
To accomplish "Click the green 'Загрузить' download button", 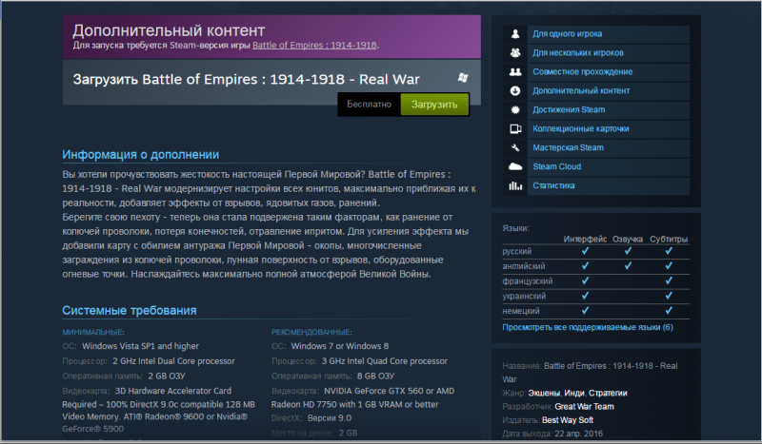I will click(x=434, y=105).
